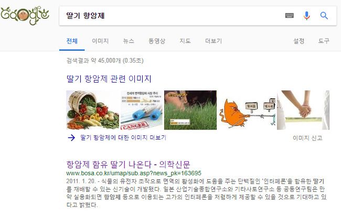Open the 동영상 tab

coord(157,41)
